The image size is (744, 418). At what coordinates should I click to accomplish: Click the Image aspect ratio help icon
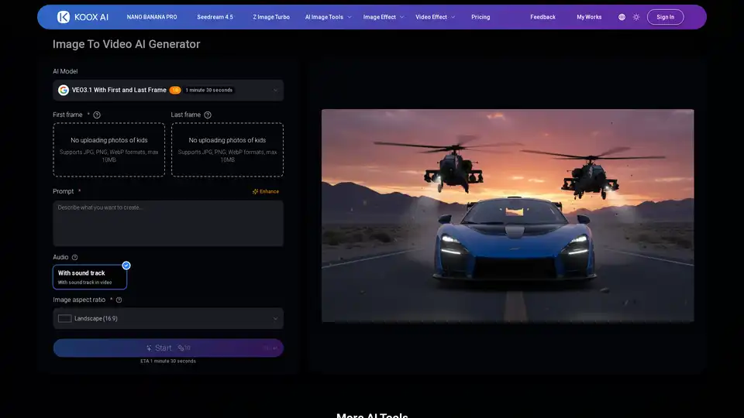pyautogui.click(x=119, y=300)
